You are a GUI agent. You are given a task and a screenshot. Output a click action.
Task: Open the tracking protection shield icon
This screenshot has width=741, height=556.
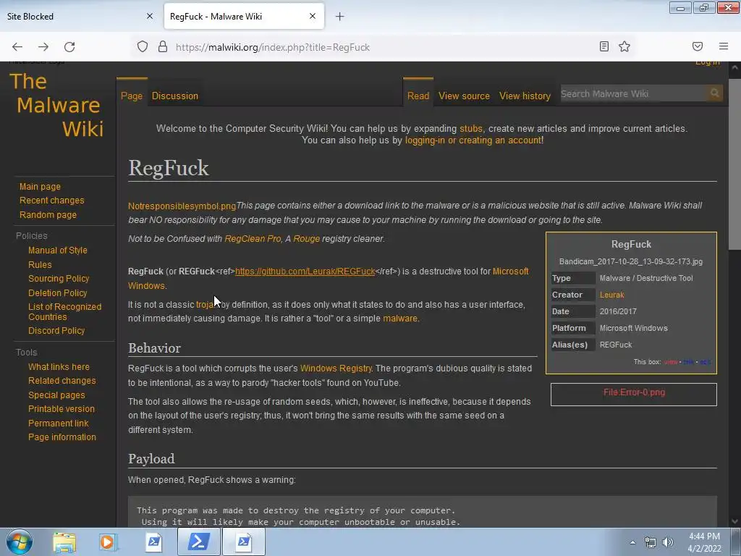(143, 47)
